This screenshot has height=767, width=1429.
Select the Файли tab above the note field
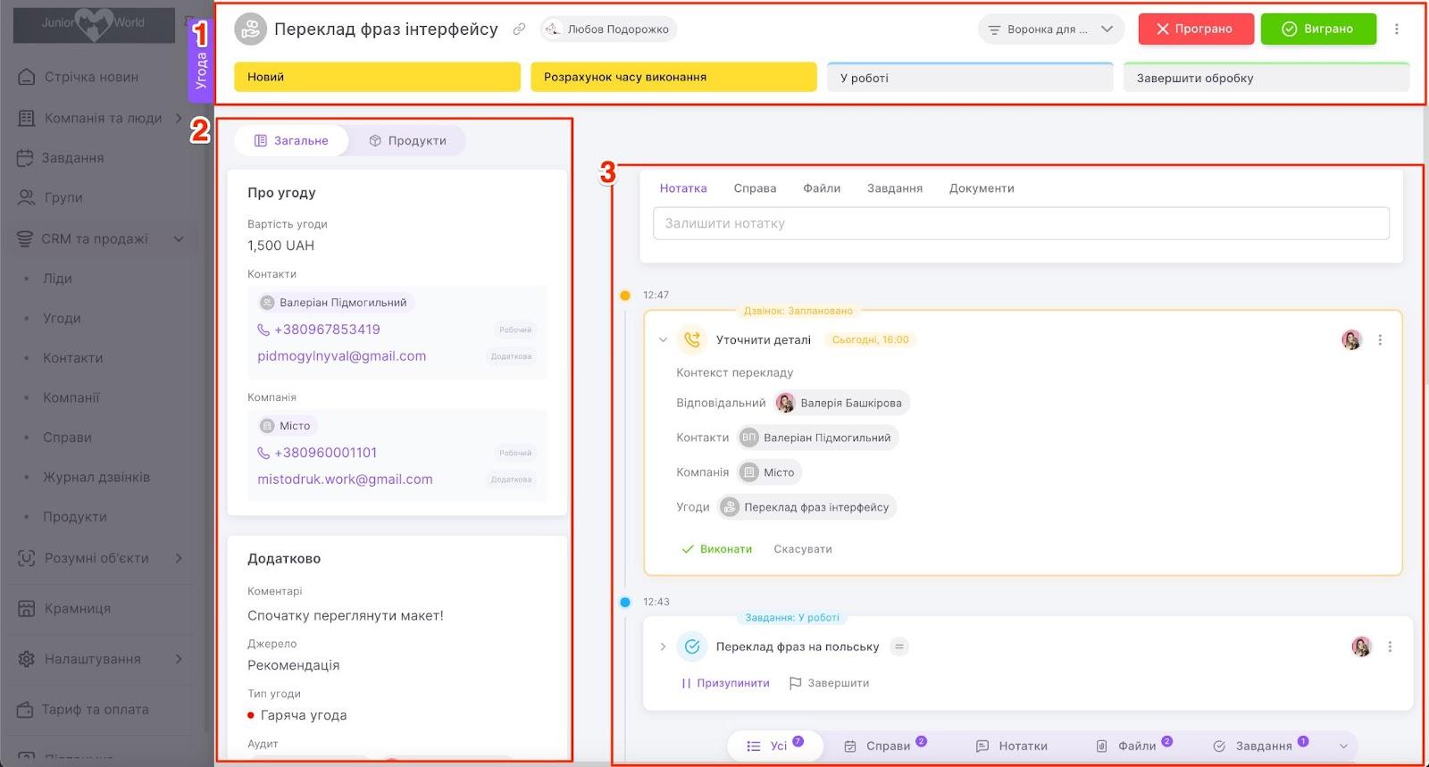[821, 188]
